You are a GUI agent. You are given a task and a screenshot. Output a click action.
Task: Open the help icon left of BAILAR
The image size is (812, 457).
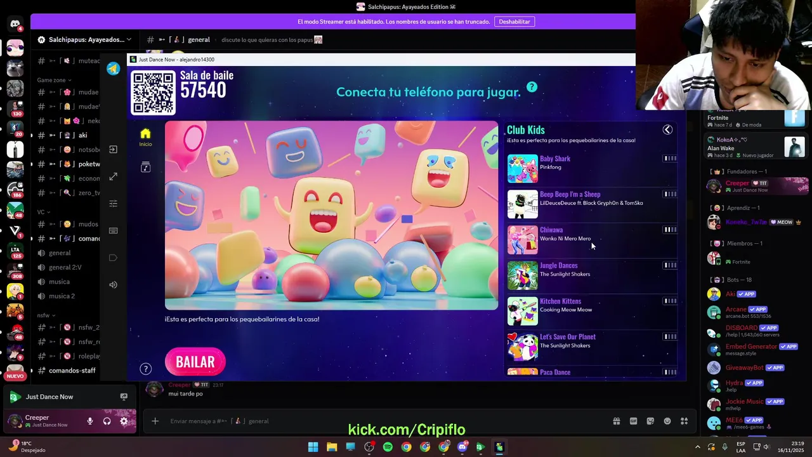point(145,369)
